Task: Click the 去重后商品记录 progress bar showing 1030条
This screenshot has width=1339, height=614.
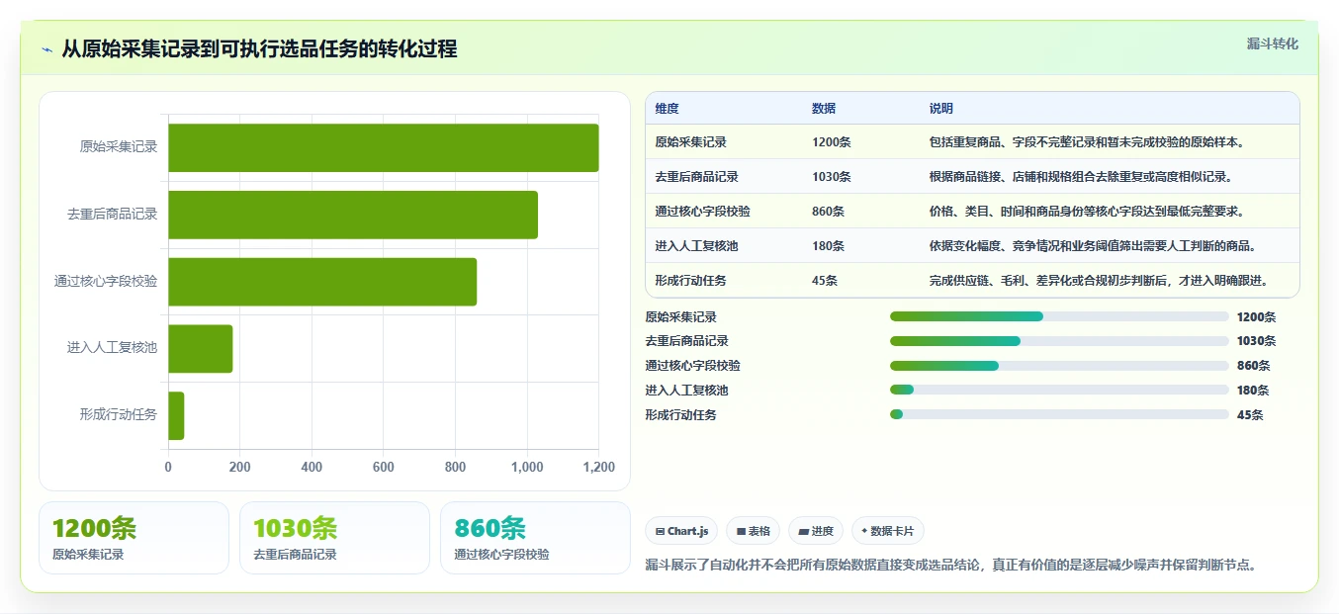Action: coord(1059,341)
